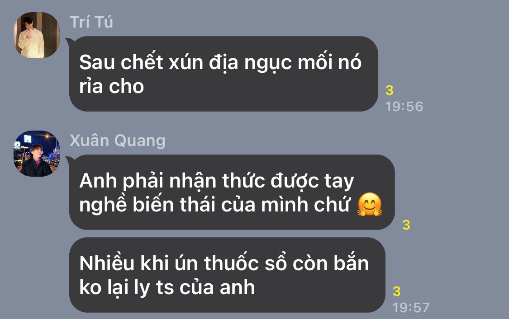Click the text 'nghề biến thái của mình chứ'

point(214,205)
